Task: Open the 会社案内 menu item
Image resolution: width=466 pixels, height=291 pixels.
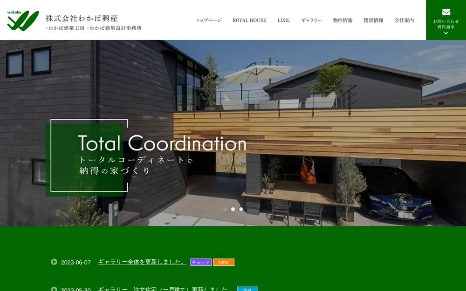Action: (404, 20)
